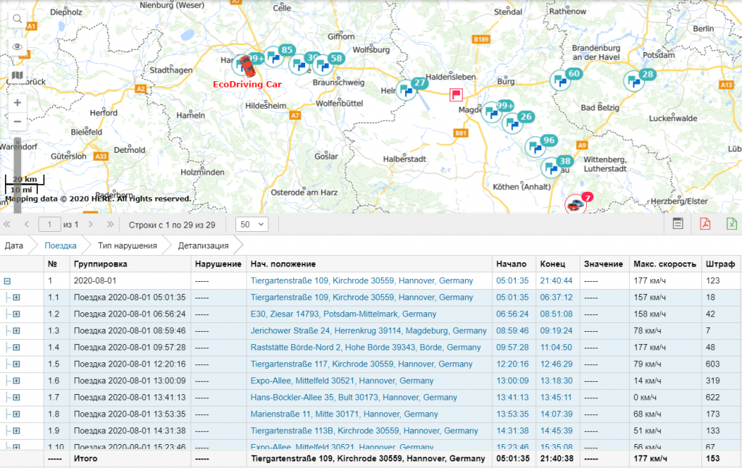Screen dimensions: 742x468
Task: Open the print report icon
Action: (678, 224)
